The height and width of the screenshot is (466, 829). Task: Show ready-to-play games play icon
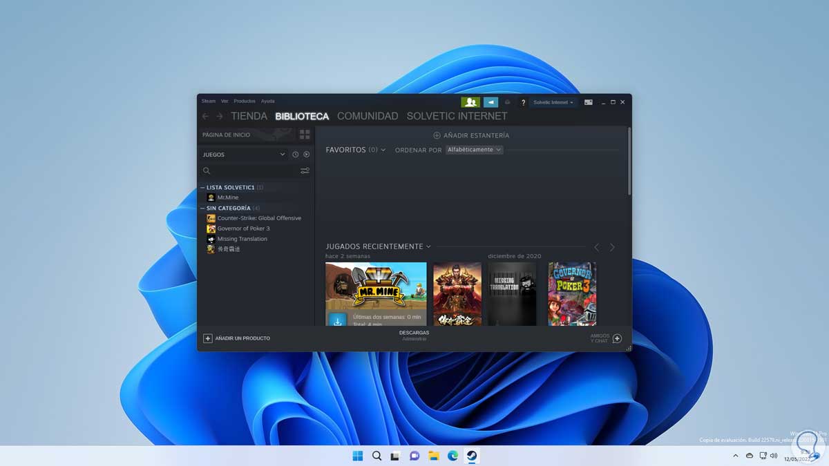[306, 155]
